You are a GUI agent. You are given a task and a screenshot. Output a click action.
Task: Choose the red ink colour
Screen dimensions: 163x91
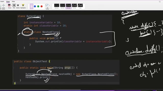pyautogui.click(x=42, y=6)
